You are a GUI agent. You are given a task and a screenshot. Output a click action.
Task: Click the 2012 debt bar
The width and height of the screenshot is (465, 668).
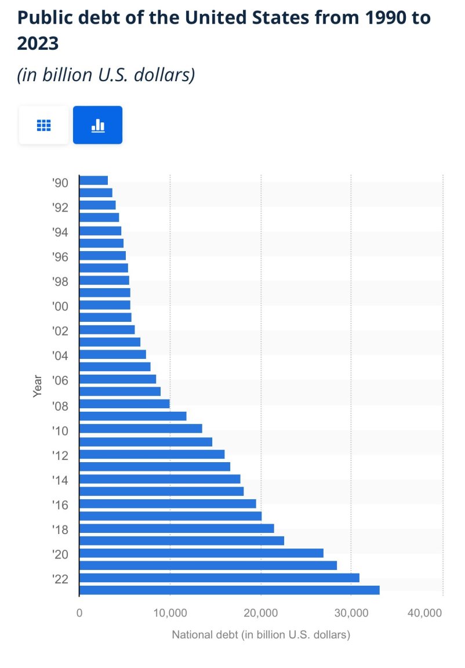pyautogui.click(x=151, y=454)
